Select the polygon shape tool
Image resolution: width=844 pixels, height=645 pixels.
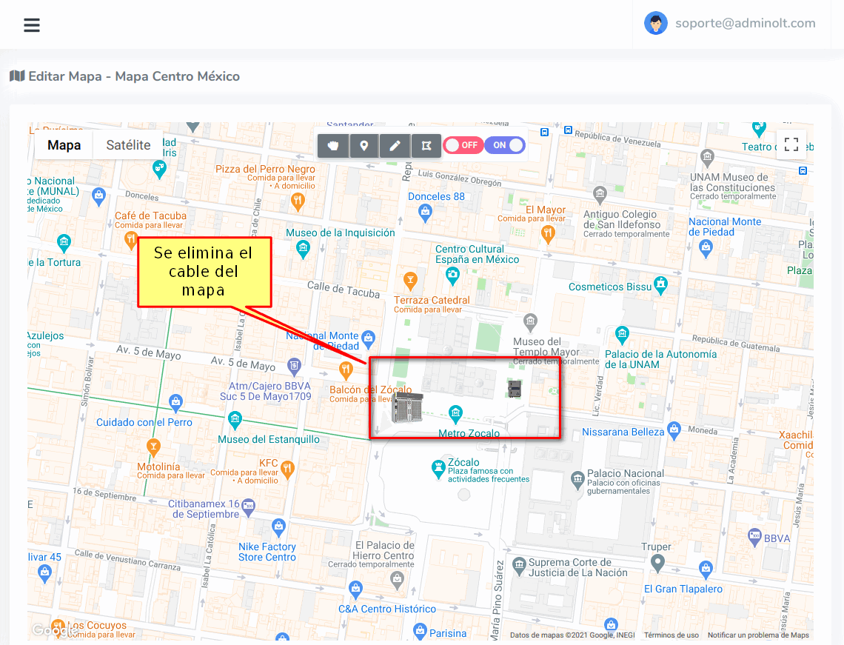[x=426, y=146]
